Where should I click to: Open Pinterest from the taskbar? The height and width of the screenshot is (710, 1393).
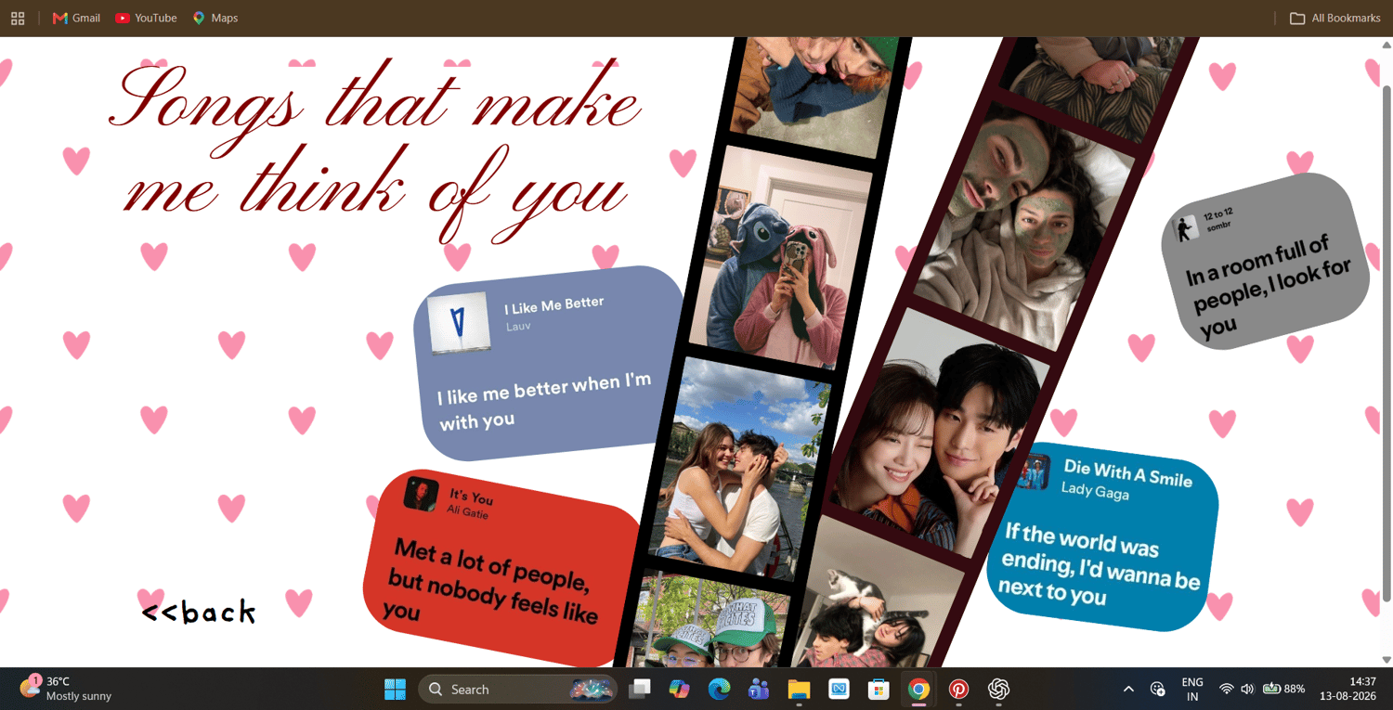(x=958, y=689)
